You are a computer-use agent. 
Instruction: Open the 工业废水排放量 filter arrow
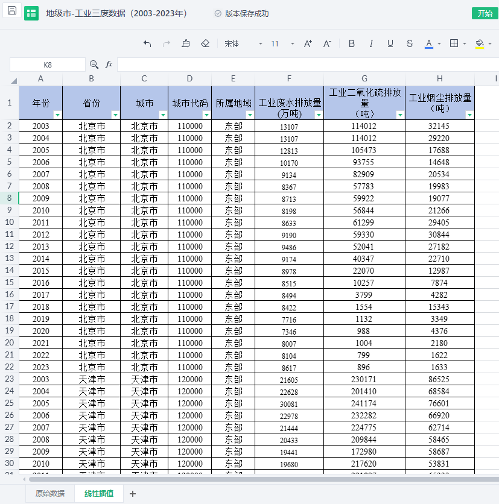tap(319, 115)
